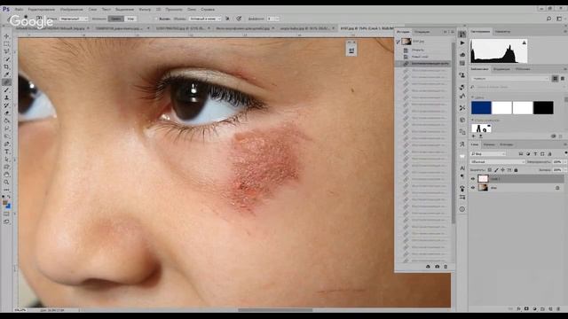Select the Lasso tool
Screen dimensions: 568x319
[x=6, y=51]
